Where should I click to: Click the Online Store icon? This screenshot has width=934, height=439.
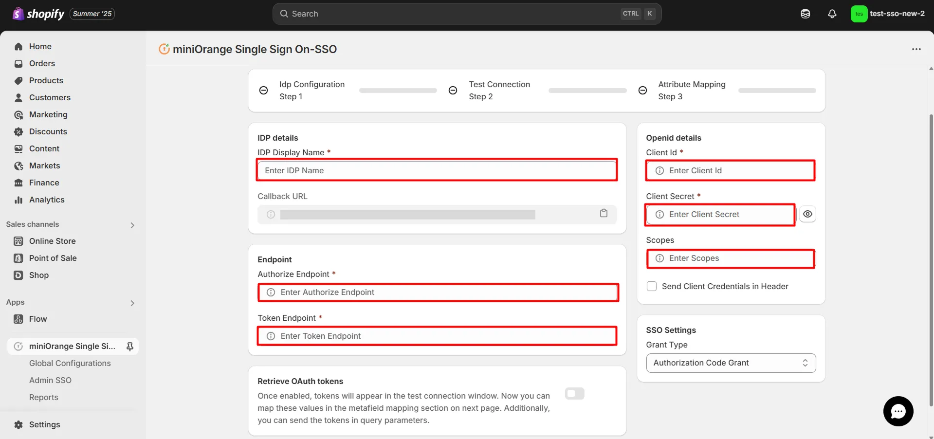[18, 241]
